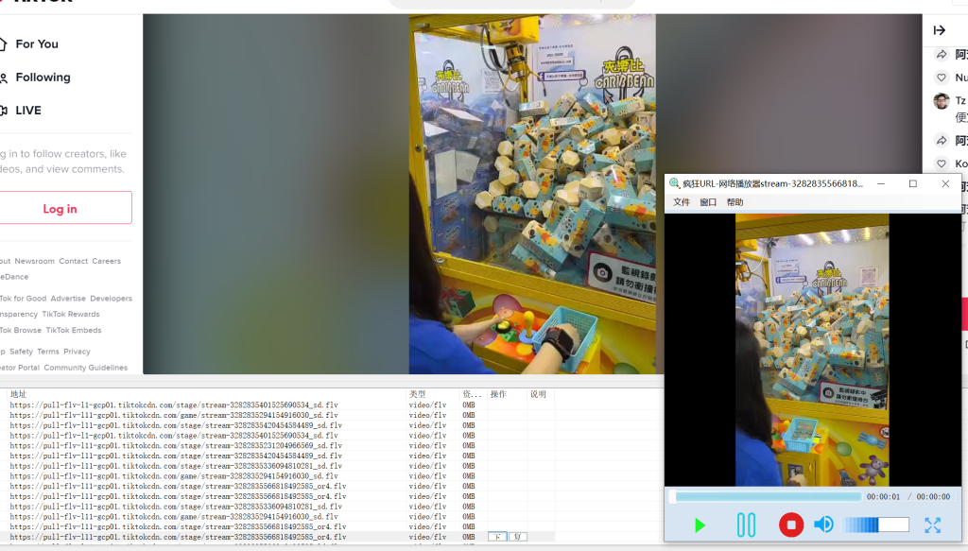The width and height of the screenshot is (968, 551).
Task: Click the 复 copy button in the selected row
Action: click(517, 537)
